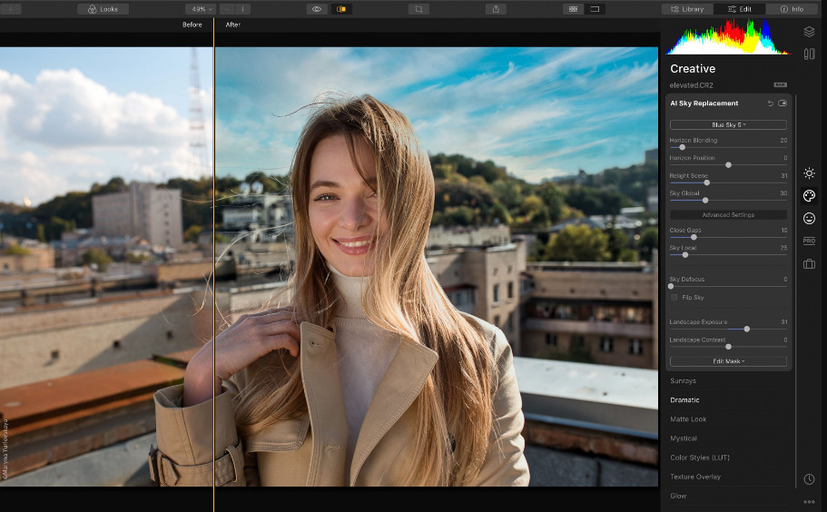Viewport: 827px width, 512px height.
Task: Switch to the Edit tab
Action: [x=740, y=9]
